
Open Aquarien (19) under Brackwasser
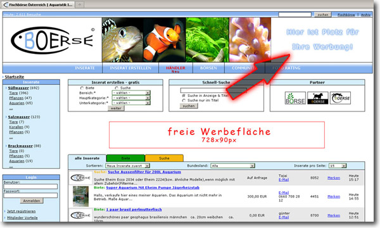coord(16,161)
